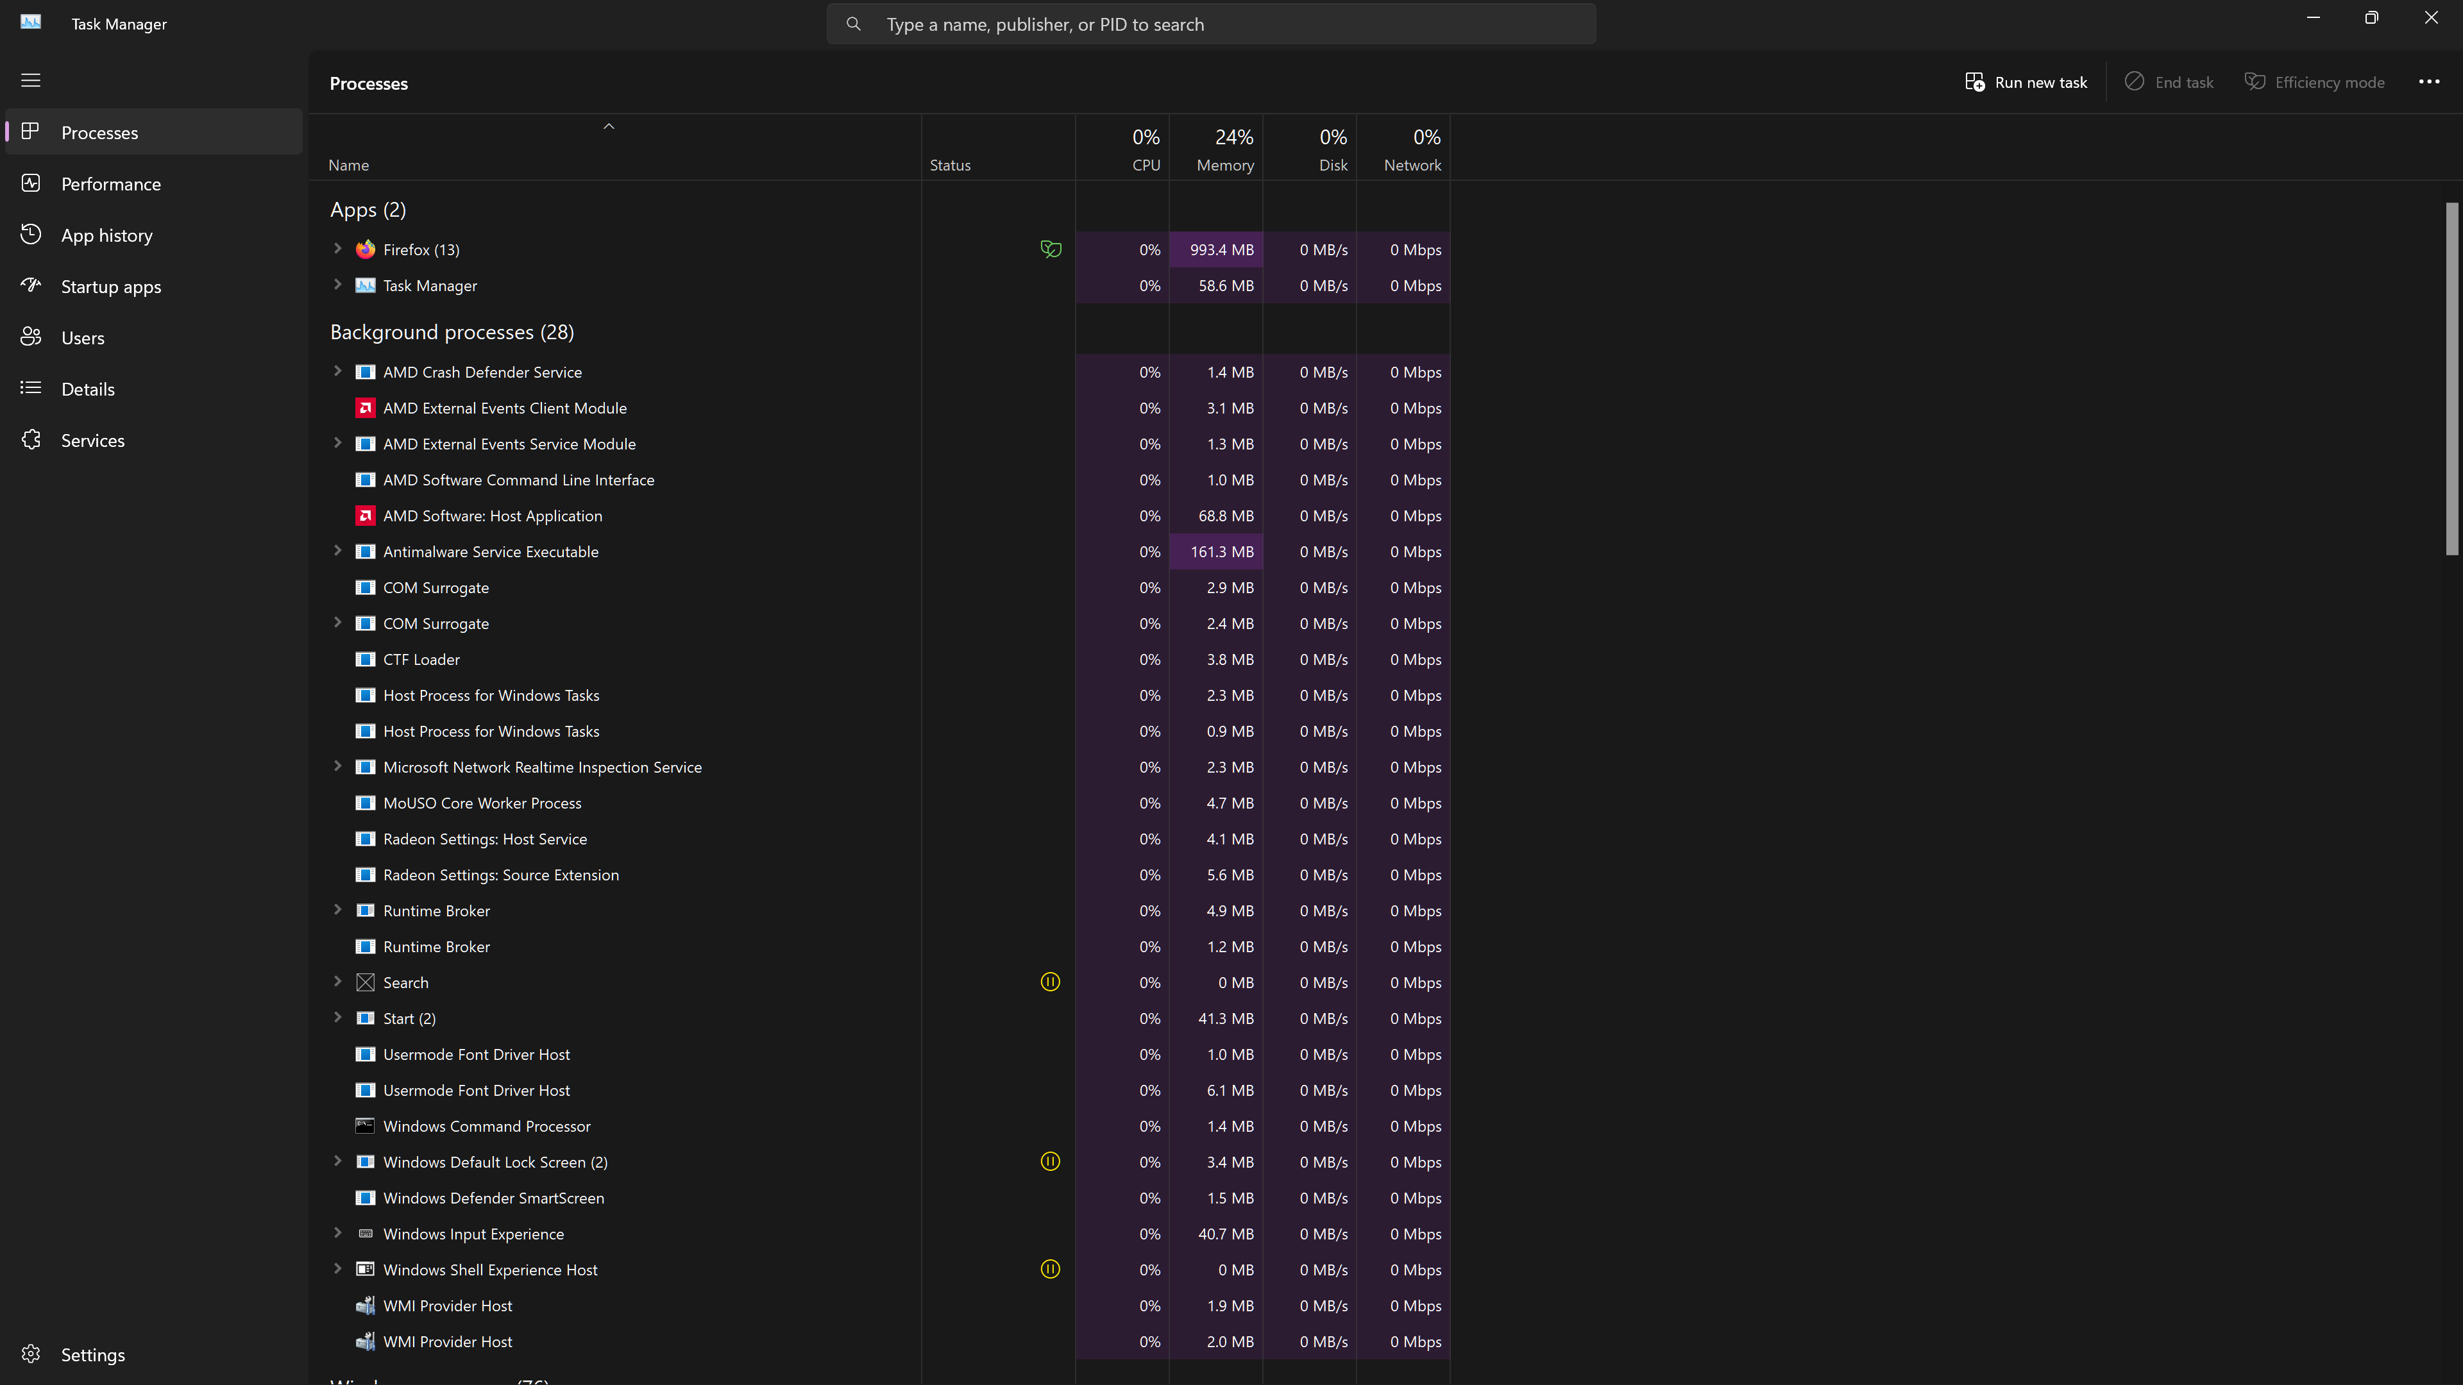This screenshot has width=2463, height=1385.
Task: Sort by the Name column header
Action: pyautogui.click(x=615, y=148)
